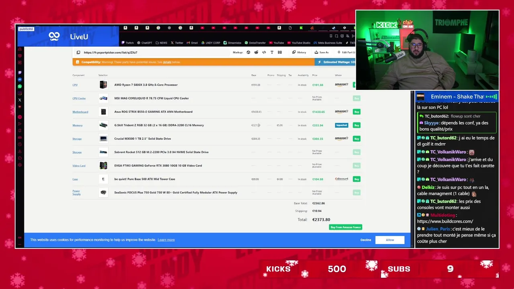
Task: Open WhatsApp in the browser sidebar
Action: click(x=20, y=86)
